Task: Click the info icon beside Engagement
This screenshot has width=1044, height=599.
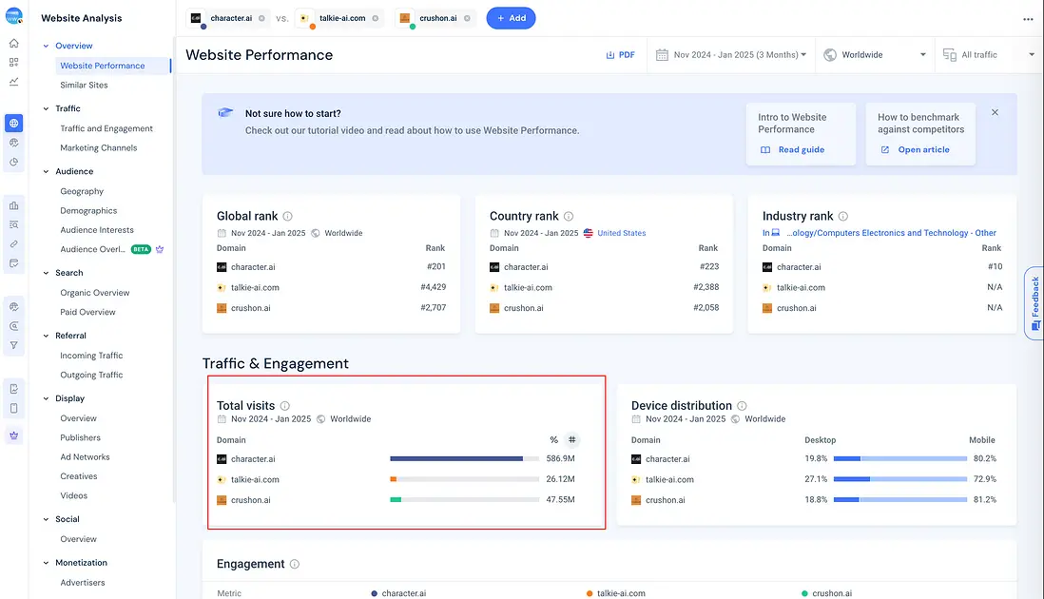Action: coord(295,564)
